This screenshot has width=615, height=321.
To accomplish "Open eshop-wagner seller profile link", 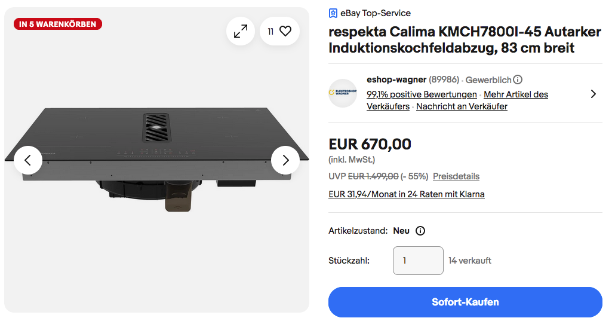I will (x=396, y=80).
